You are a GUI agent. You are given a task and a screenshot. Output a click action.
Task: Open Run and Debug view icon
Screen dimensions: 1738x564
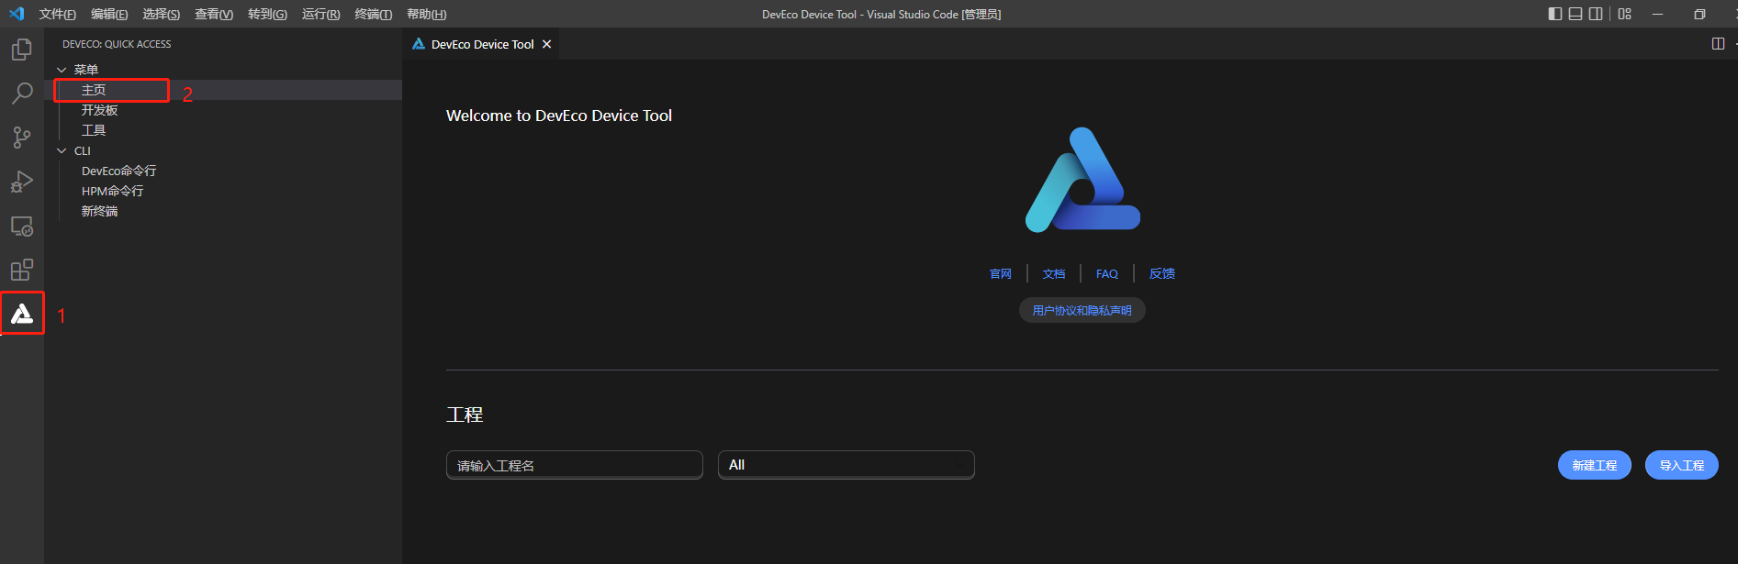[x=22, y=182]
